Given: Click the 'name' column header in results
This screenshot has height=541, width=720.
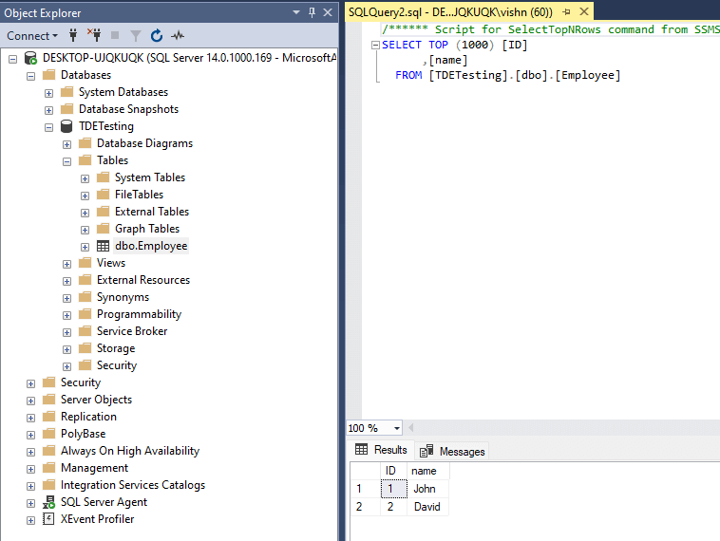Looking at the screenshot, I should pos(425,471).
